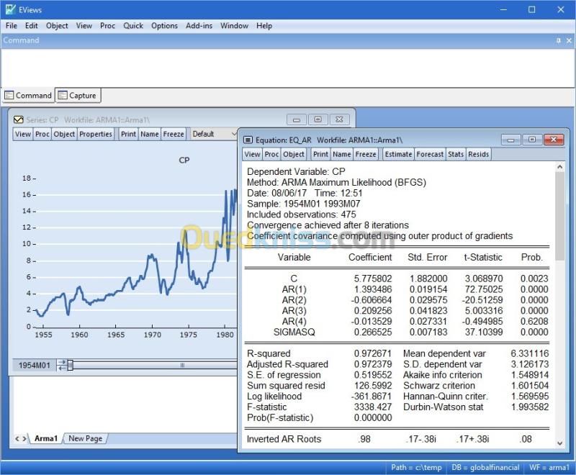
Task: Click Name in Equation EQ_AR toolbar
Action: click(341, 154)
